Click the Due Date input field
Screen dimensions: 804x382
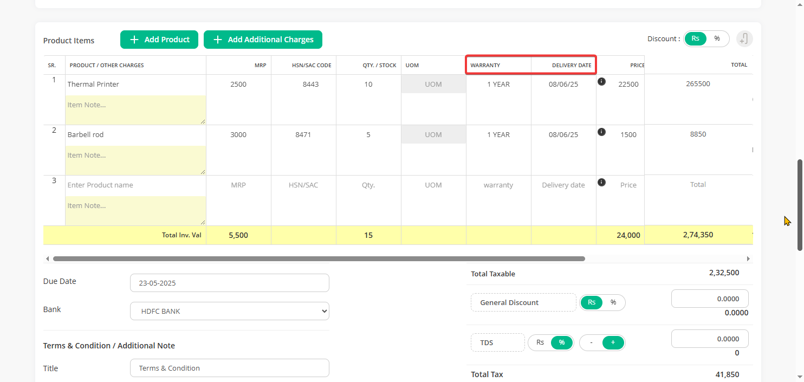click(x=229, y=283)
